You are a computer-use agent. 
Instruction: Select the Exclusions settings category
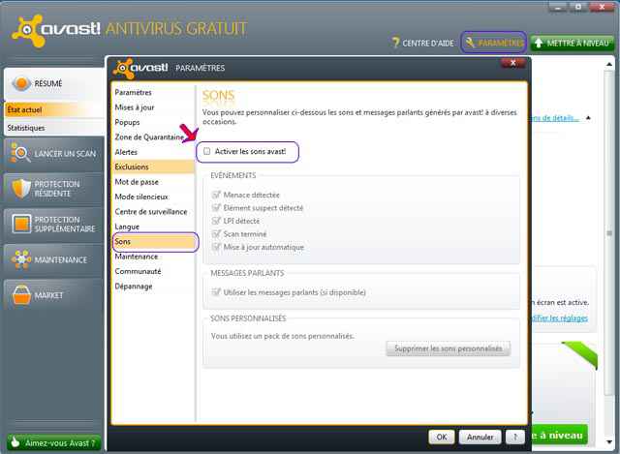pyautogui.click(x=153, y=166)
